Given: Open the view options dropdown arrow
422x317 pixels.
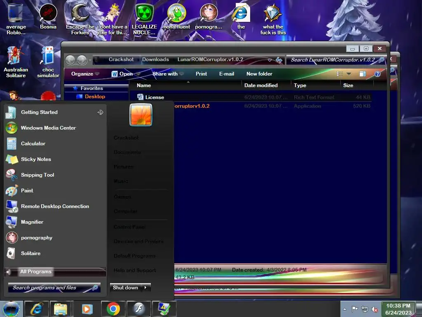Looking at the screenshot, I should tap(349, 74).
